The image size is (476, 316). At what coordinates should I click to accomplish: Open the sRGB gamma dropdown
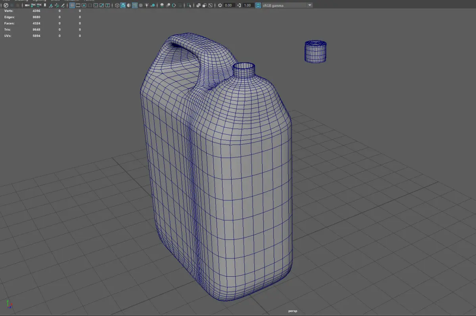pos(287,5)
